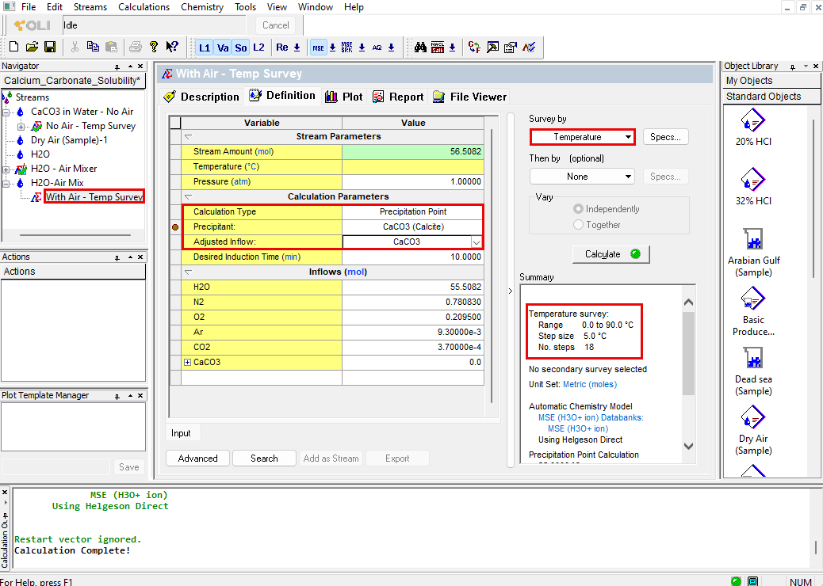
Task: Click the yellow Help question mark icon
Action: click(153, 48)
